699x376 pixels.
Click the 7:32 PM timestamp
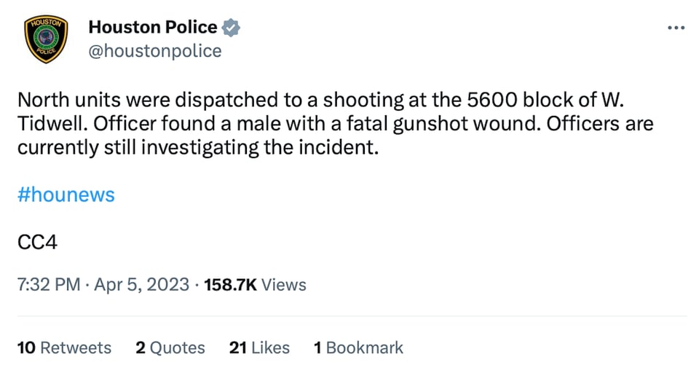[49, 285]
